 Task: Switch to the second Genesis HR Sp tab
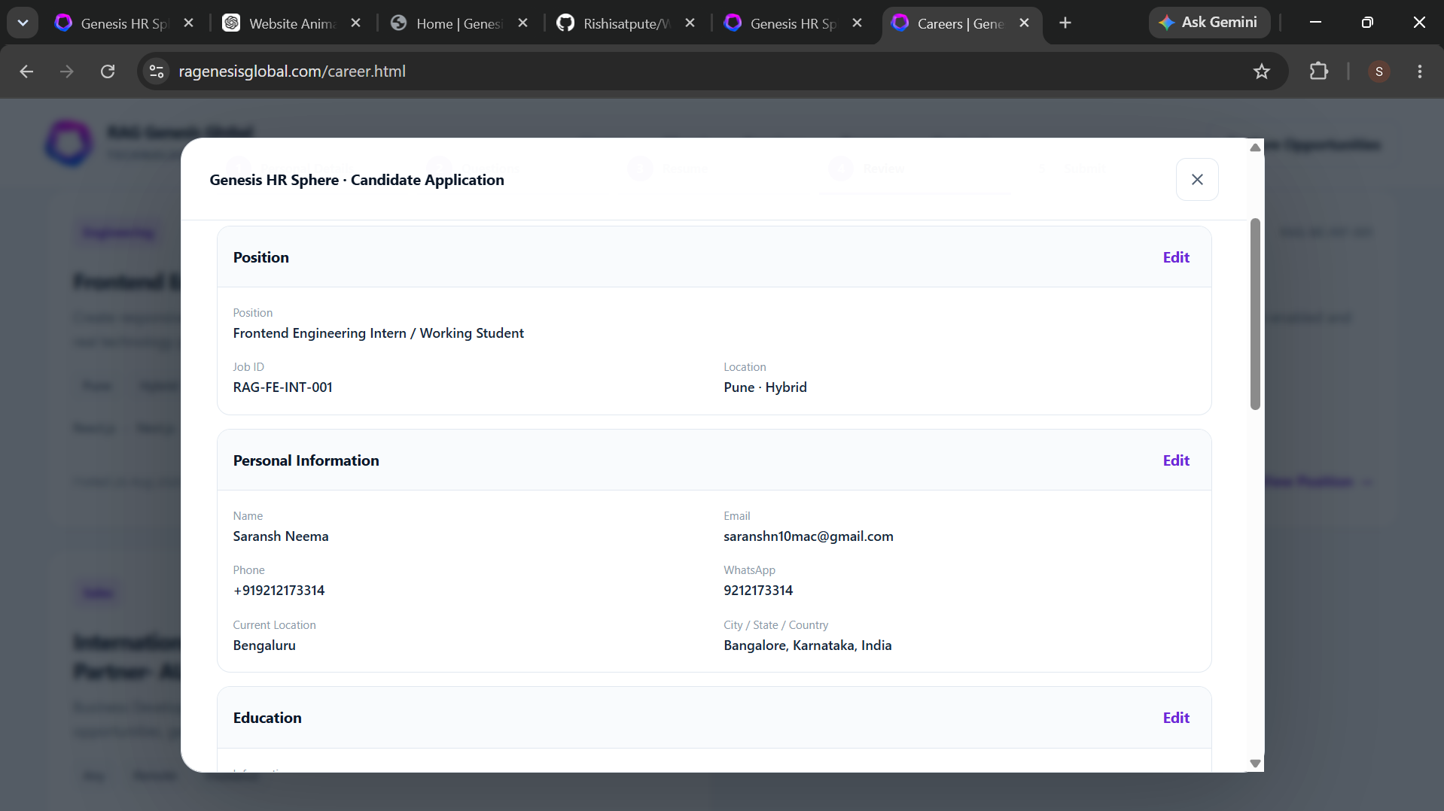[794, 23]
